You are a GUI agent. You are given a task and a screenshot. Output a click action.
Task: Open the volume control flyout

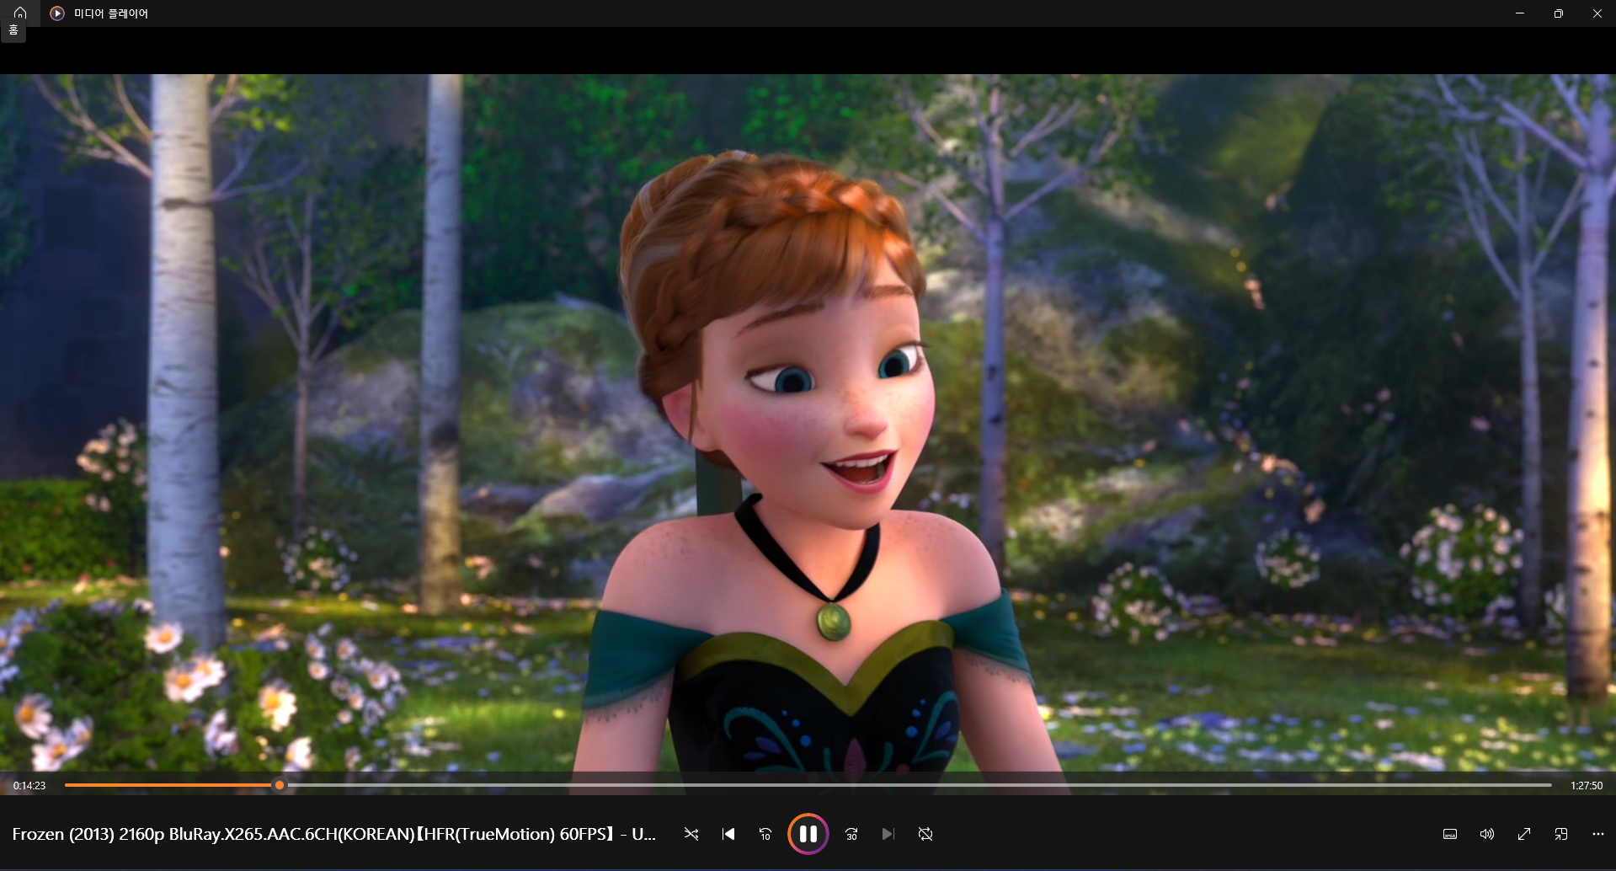pos(1487,834)
